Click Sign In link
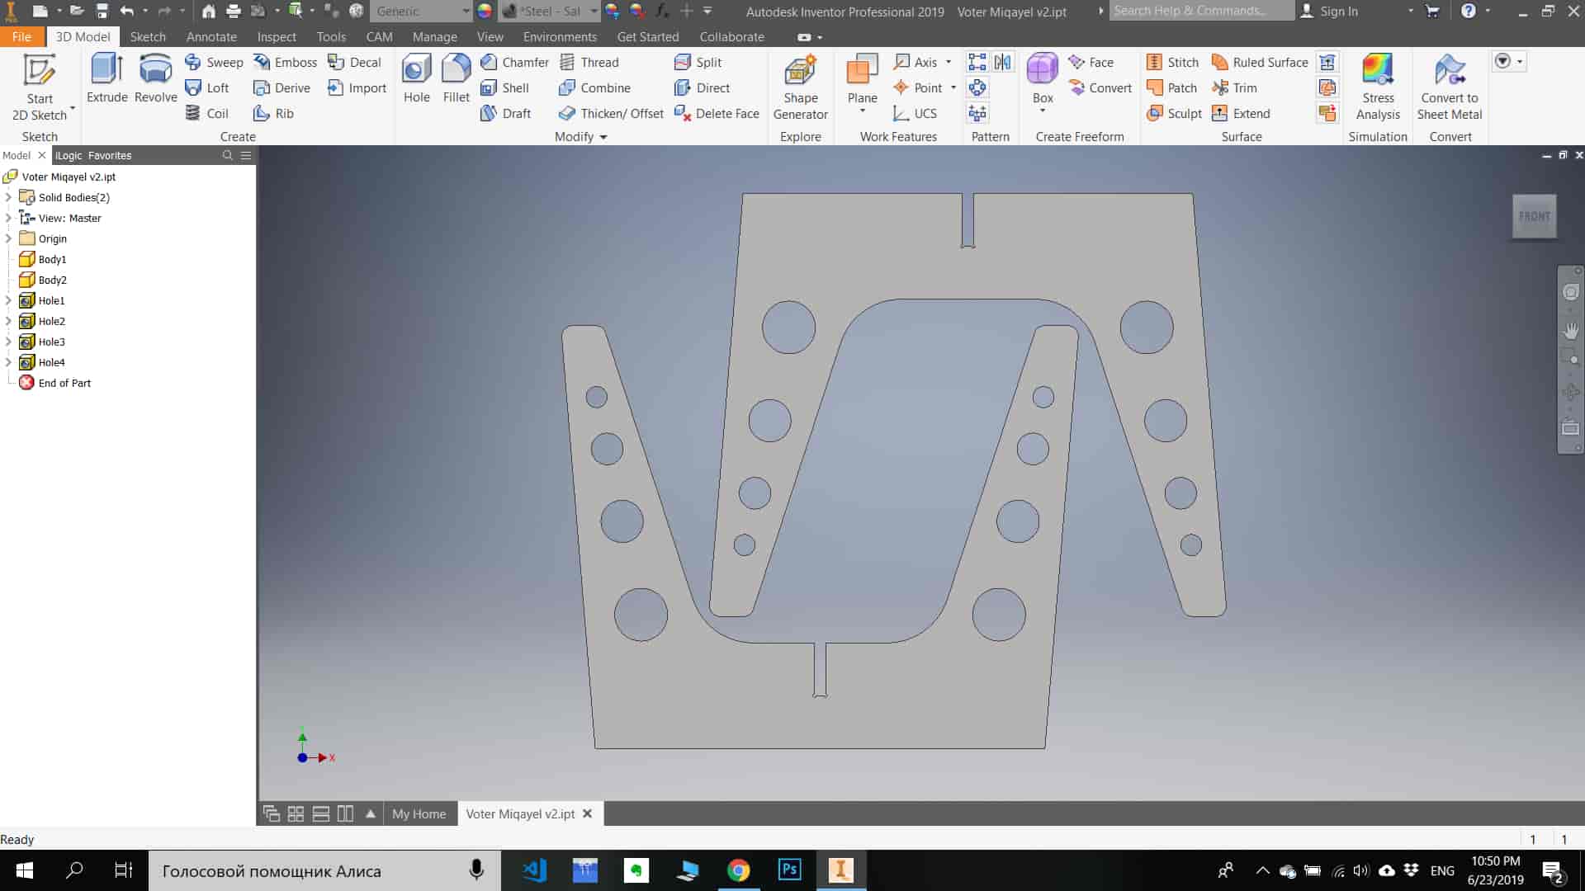 [1337, 12]
